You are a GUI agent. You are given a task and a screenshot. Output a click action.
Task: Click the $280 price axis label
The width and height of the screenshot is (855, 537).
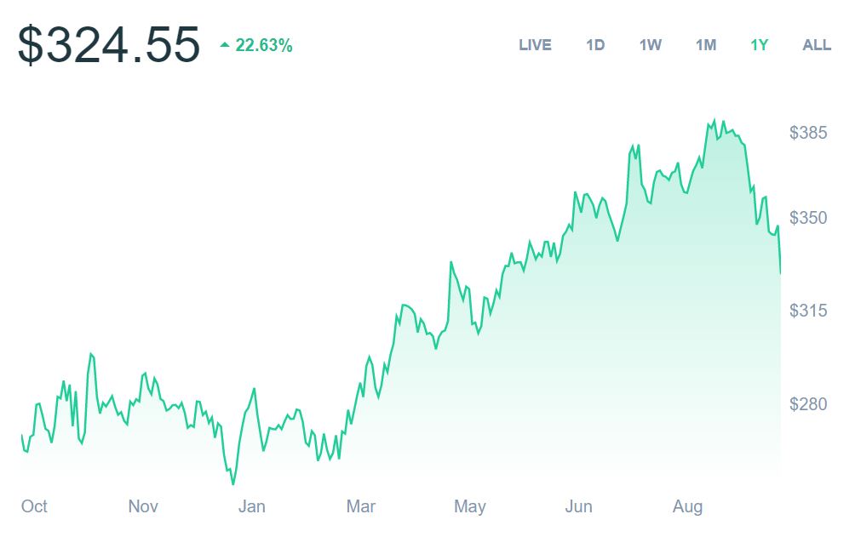[x=809, y=403]
